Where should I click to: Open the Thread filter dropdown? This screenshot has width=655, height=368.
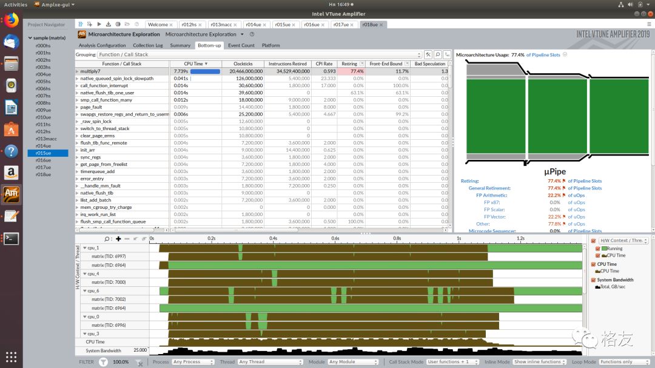(x=270, y=362)
